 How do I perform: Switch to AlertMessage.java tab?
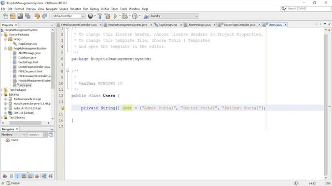(199, 25)
